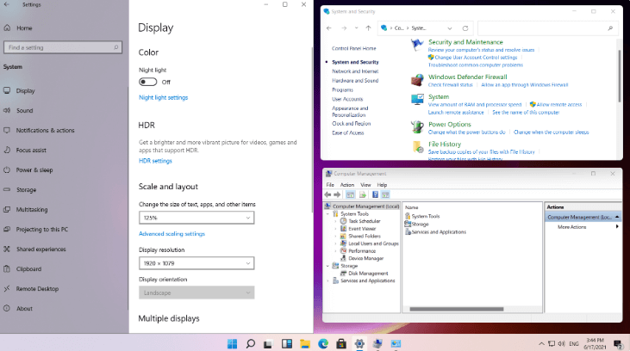
Task: Select Disk Management in tree
Action: pos(368,274)
